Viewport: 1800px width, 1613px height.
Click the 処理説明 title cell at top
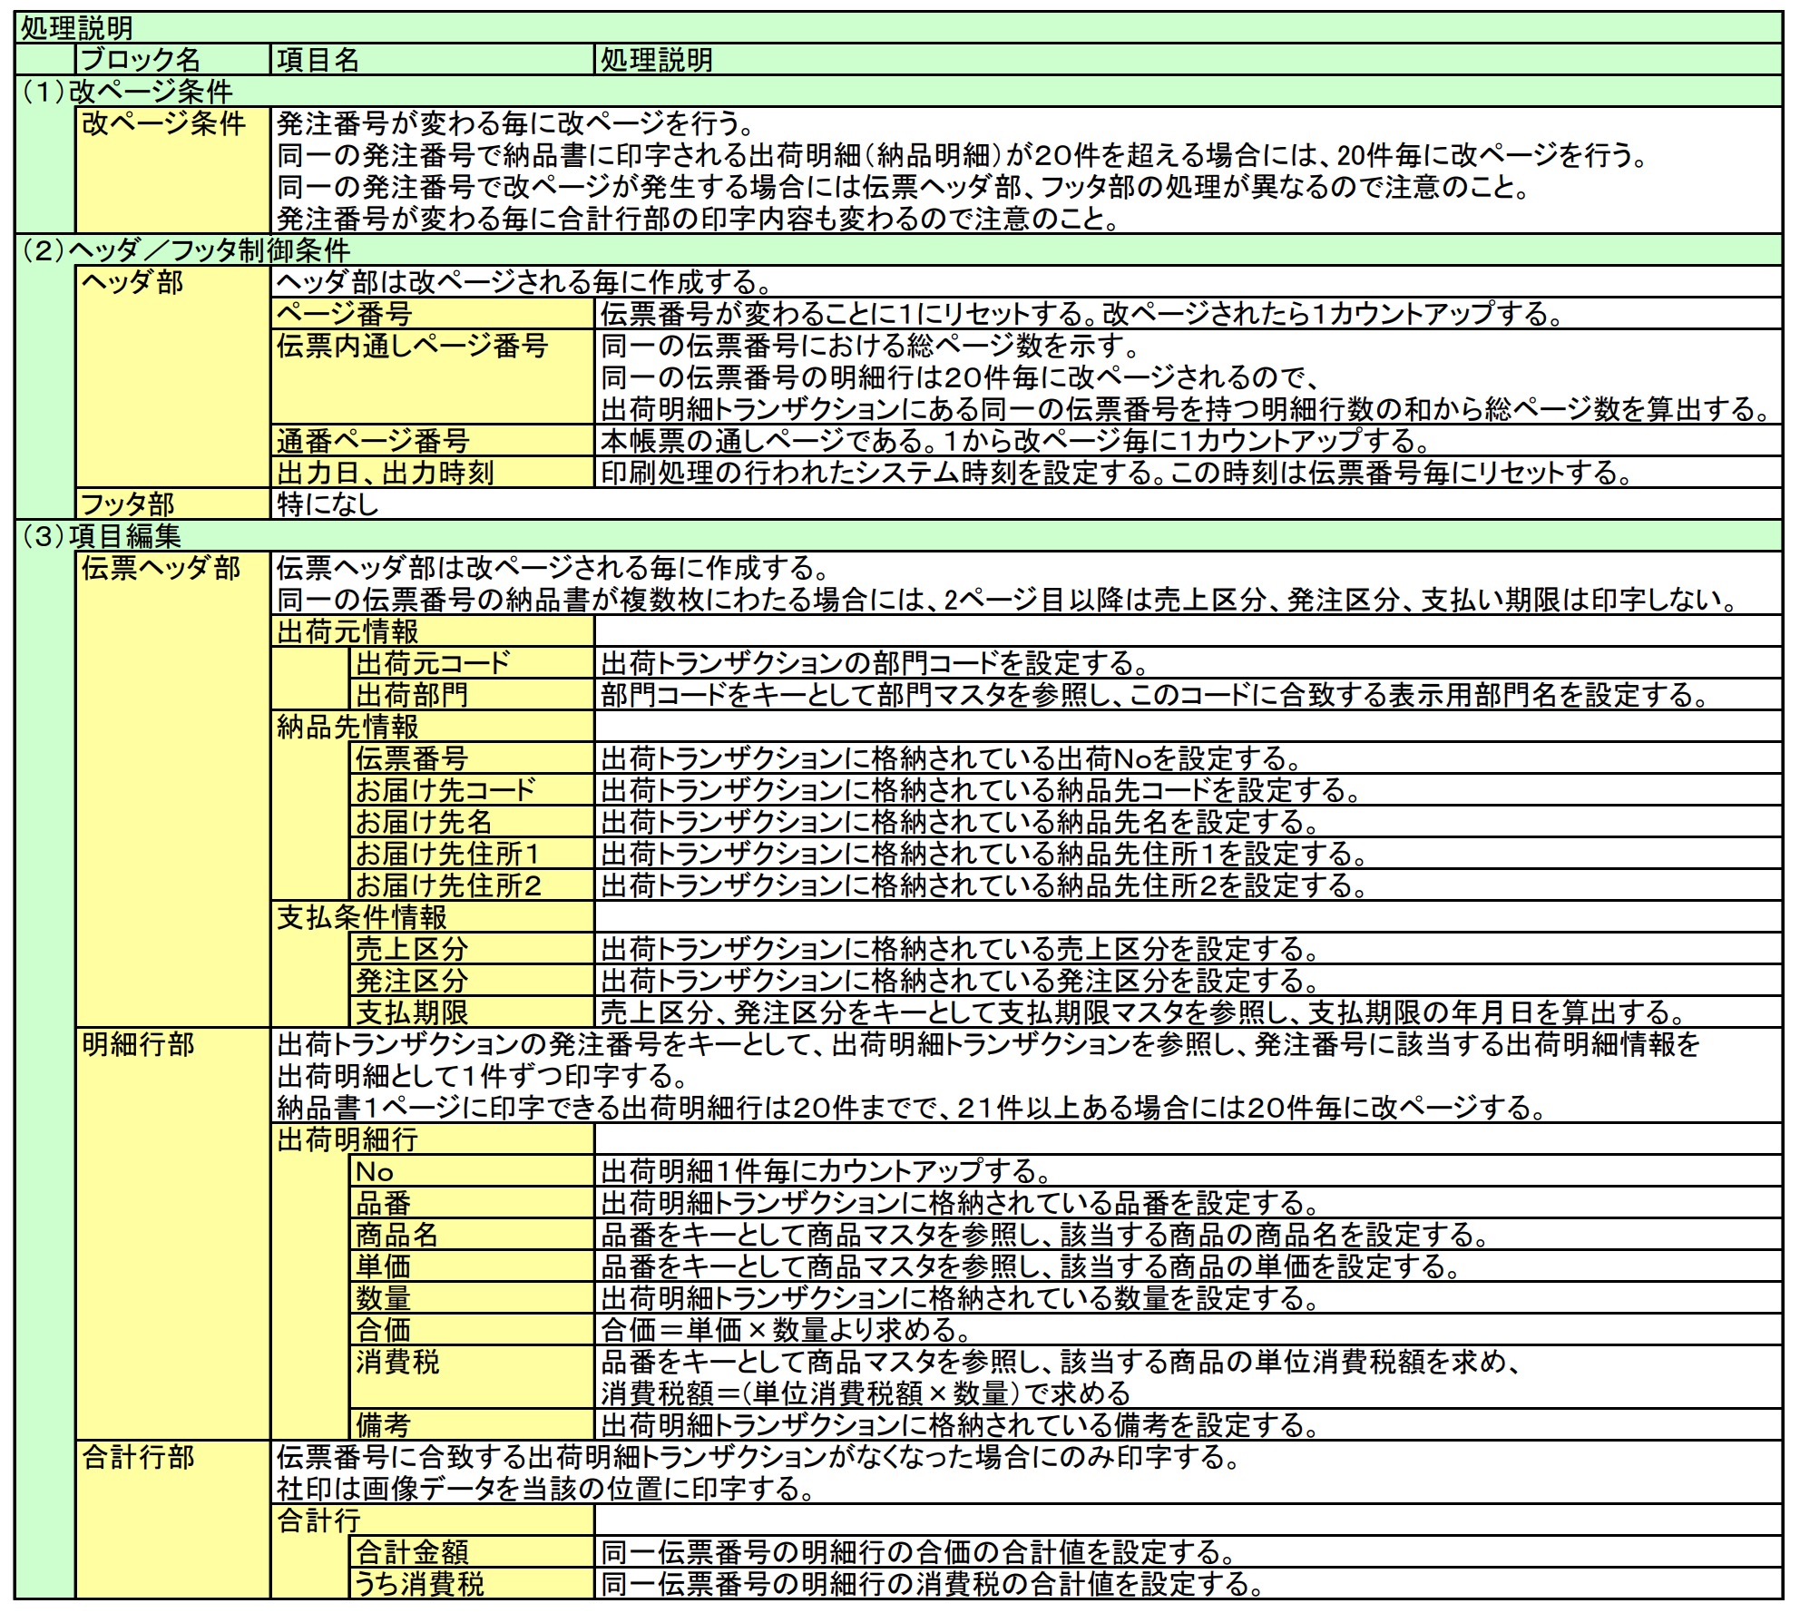coord(899,28)
